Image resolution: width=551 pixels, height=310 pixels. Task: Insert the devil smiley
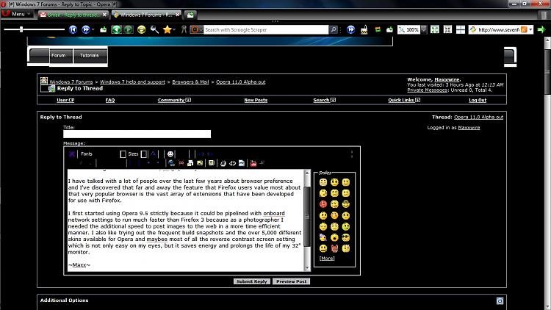click(334, 248)
